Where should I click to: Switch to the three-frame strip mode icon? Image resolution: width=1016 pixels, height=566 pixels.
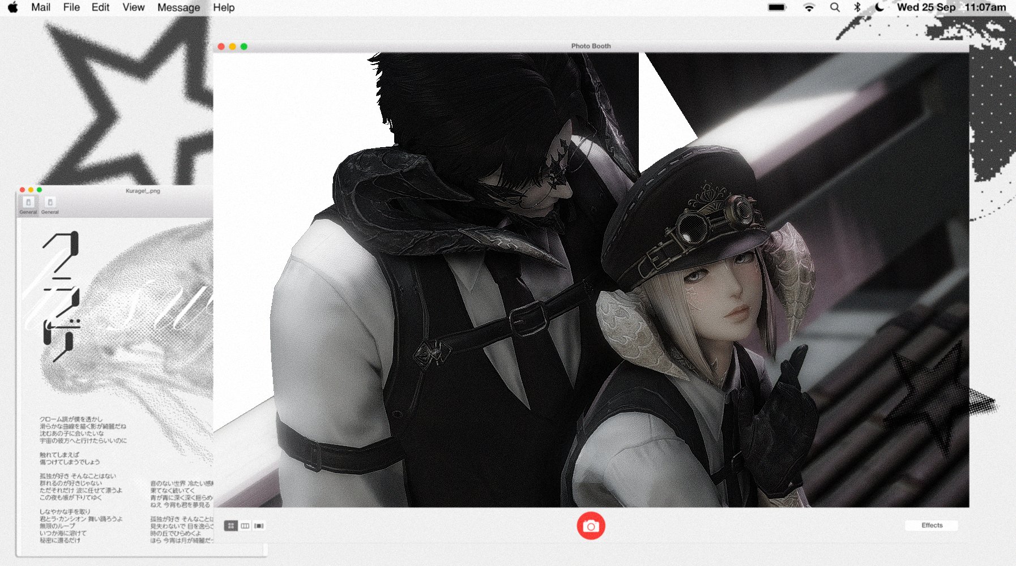pyautogui.click(x=245, y=526)
